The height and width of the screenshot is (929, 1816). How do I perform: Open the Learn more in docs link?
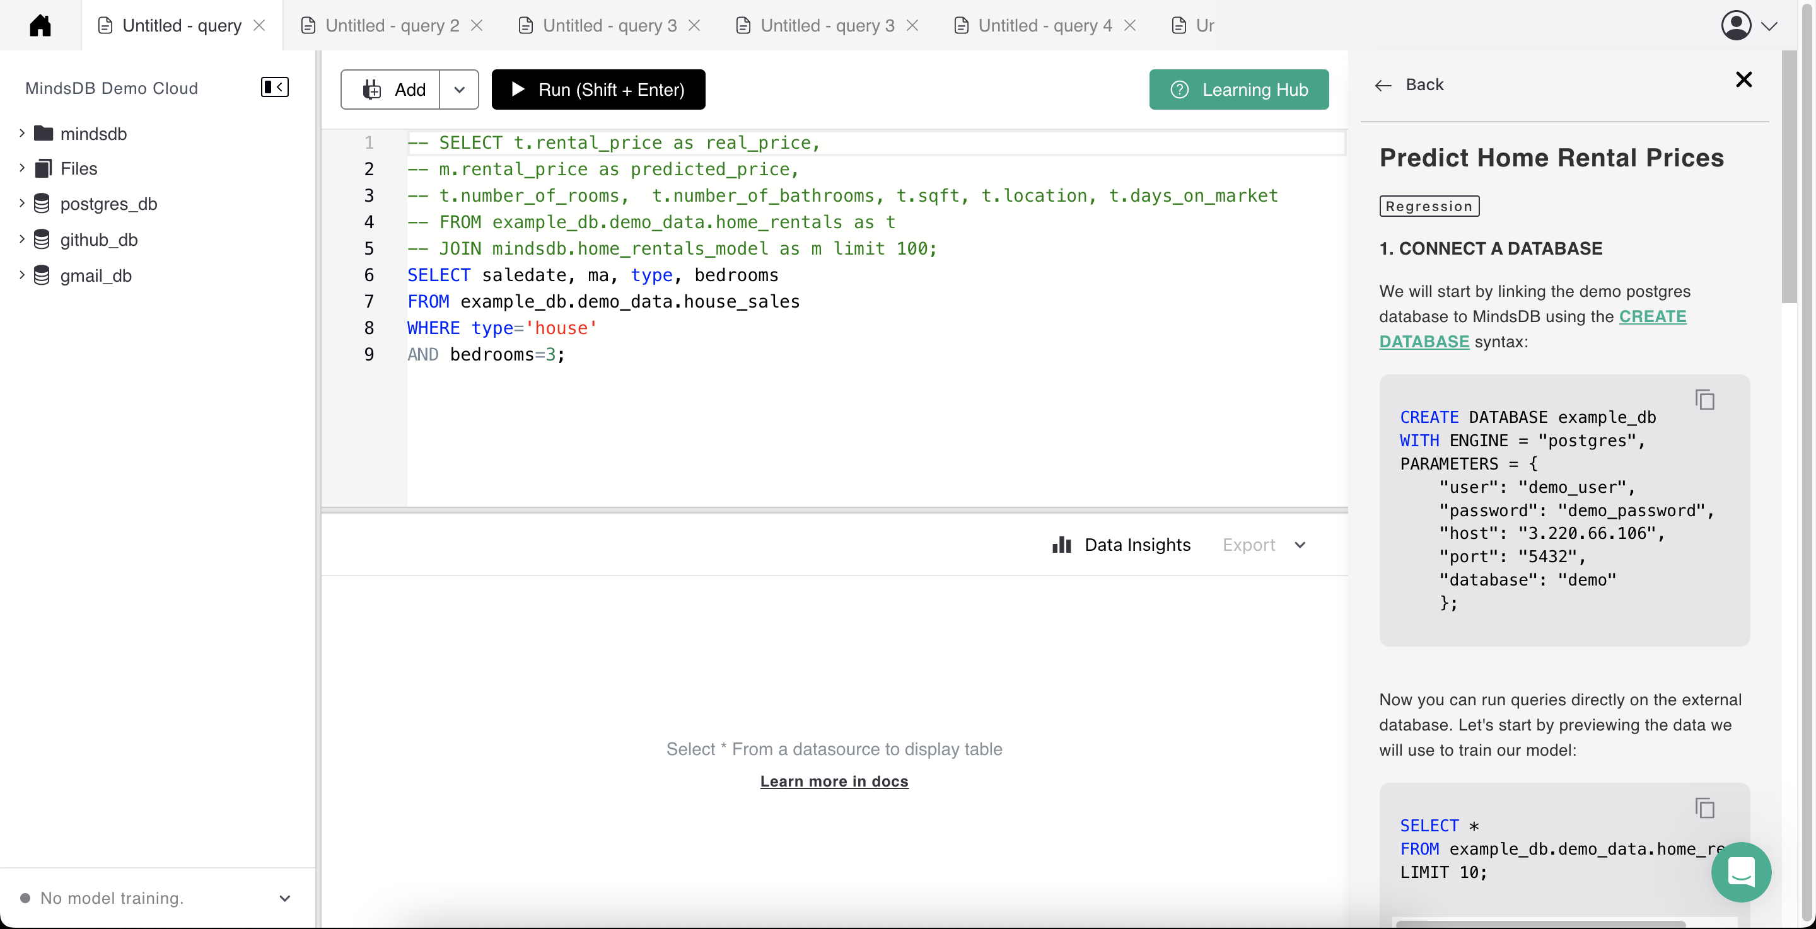coord(834,781)
